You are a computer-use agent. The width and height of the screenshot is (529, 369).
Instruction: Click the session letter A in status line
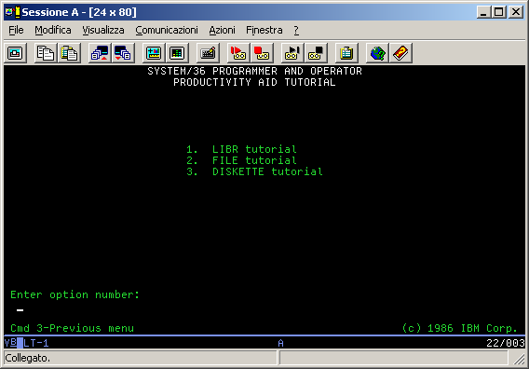280,343
